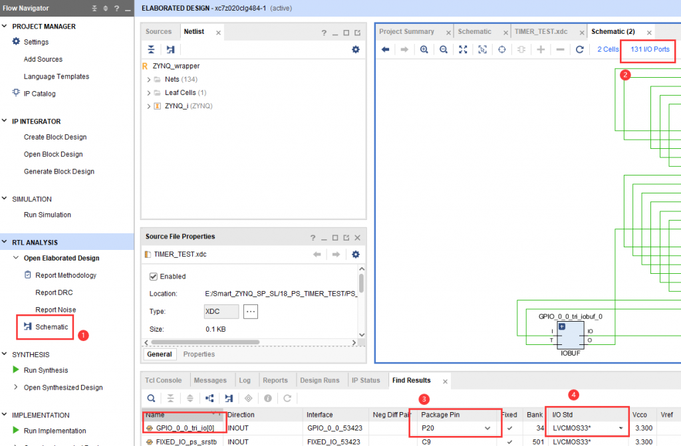The image size is (681, 446).
Task: Open the I/O Std LVCMOS33 dropdown
Action: (621, 429)
